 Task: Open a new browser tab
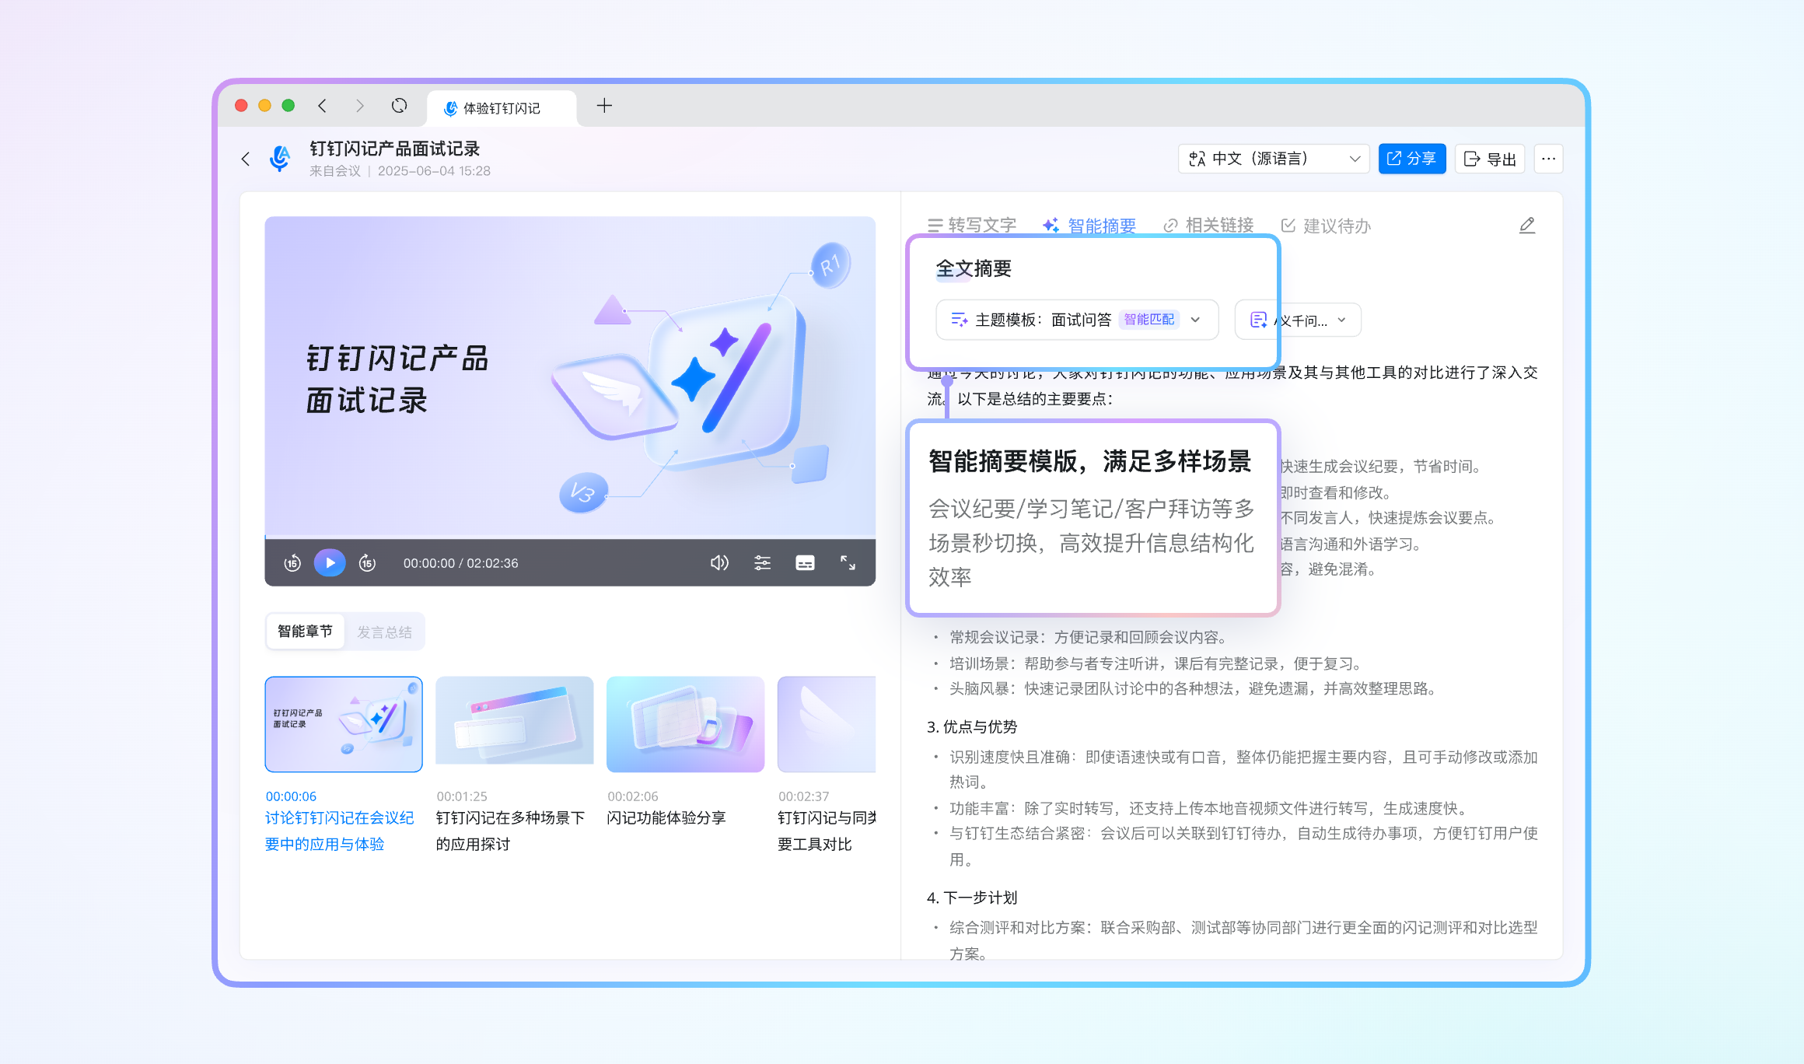[604, 106]
